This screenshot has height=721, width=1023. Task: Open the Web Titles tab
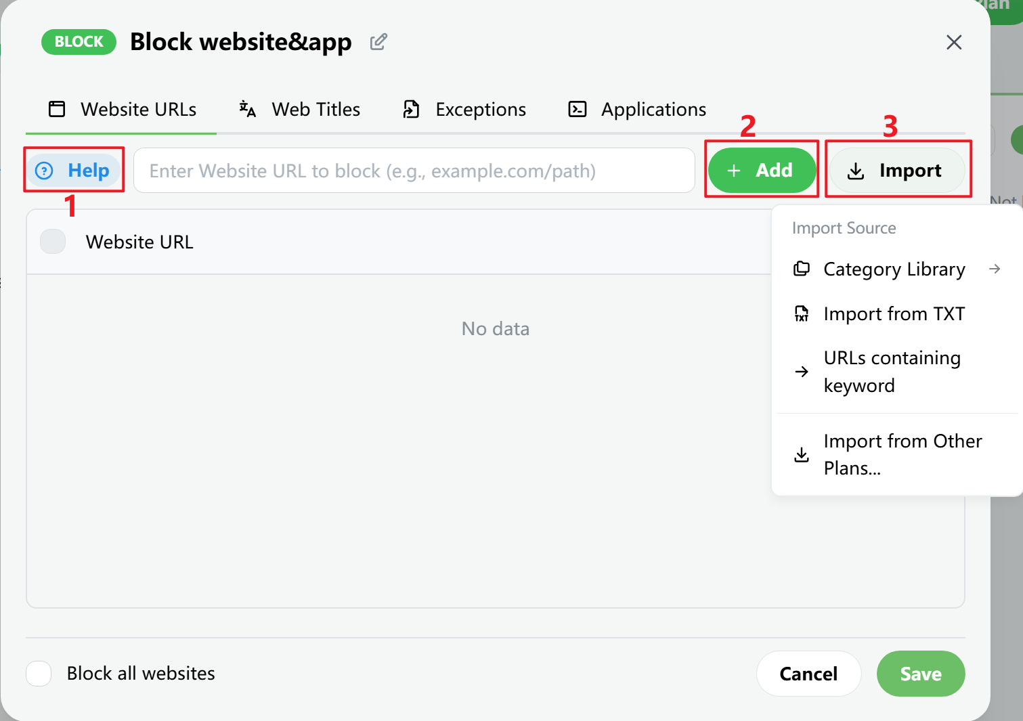(299, 110)
